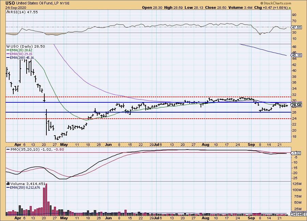Image resolution: width=307 pixels, height=221 pixels.
Task: Click the 70 overbought level on the RSI axis
Action: [x=294, y=21]
